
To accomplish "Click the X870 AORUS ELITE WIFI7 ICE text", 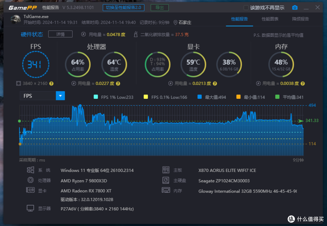I will 227,170.
